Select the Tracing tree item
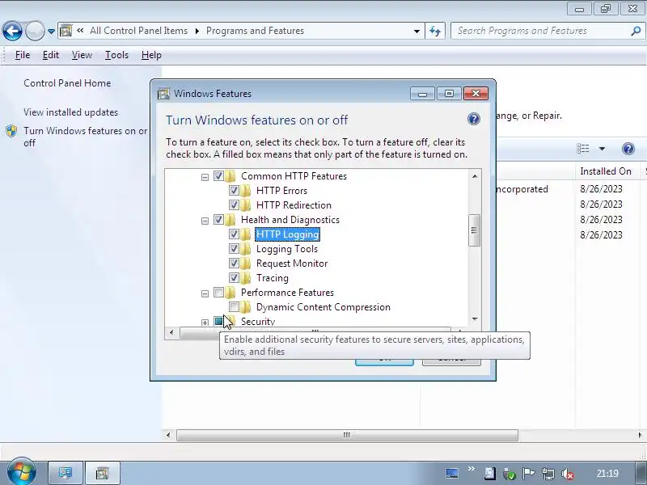The width and height of the screenshot is (647, 485). click(x=273, y=277)
